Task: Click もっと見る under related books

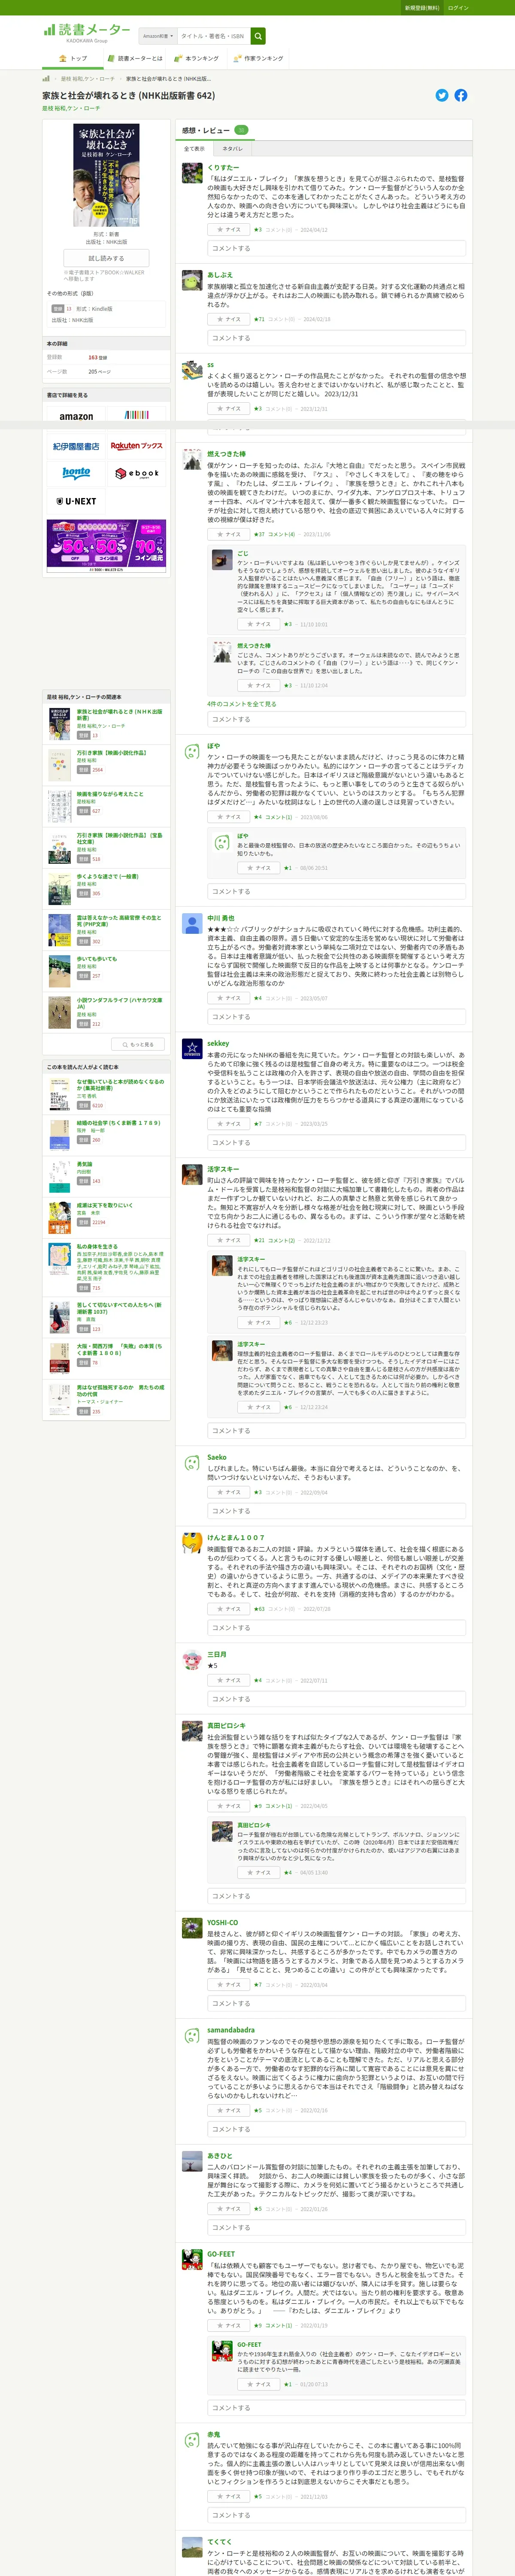Action: pos(139,1044)
